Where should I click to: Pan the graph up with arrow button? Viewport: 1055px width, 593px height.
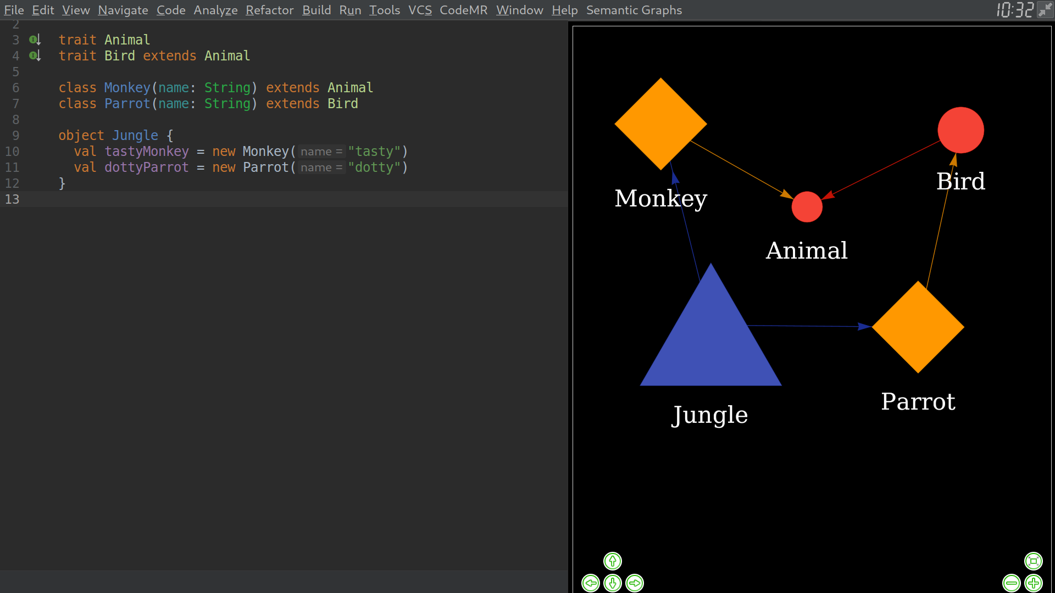pos(612,561)
